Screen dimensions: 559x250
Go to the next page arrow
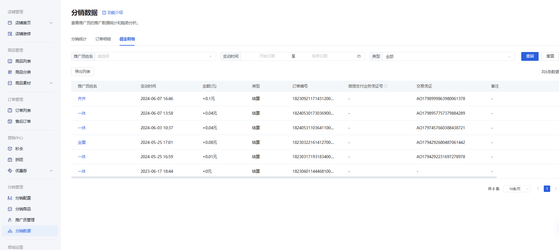(556, 189)
